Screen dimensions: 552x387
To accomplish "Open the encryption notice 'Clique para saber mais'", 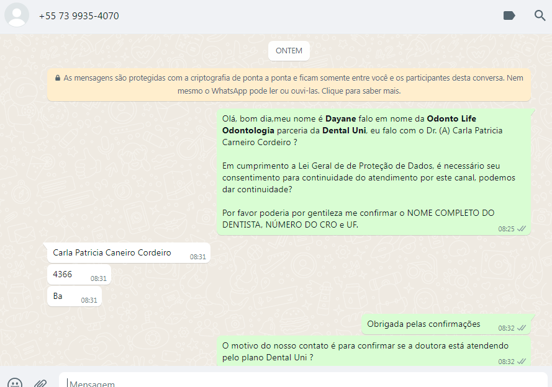I will (289, 84).
